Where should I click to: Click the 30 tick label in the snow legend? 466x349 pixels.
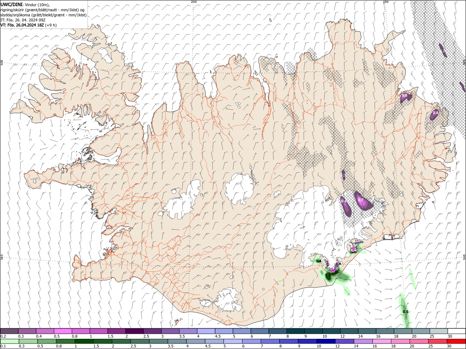(450, 336)
